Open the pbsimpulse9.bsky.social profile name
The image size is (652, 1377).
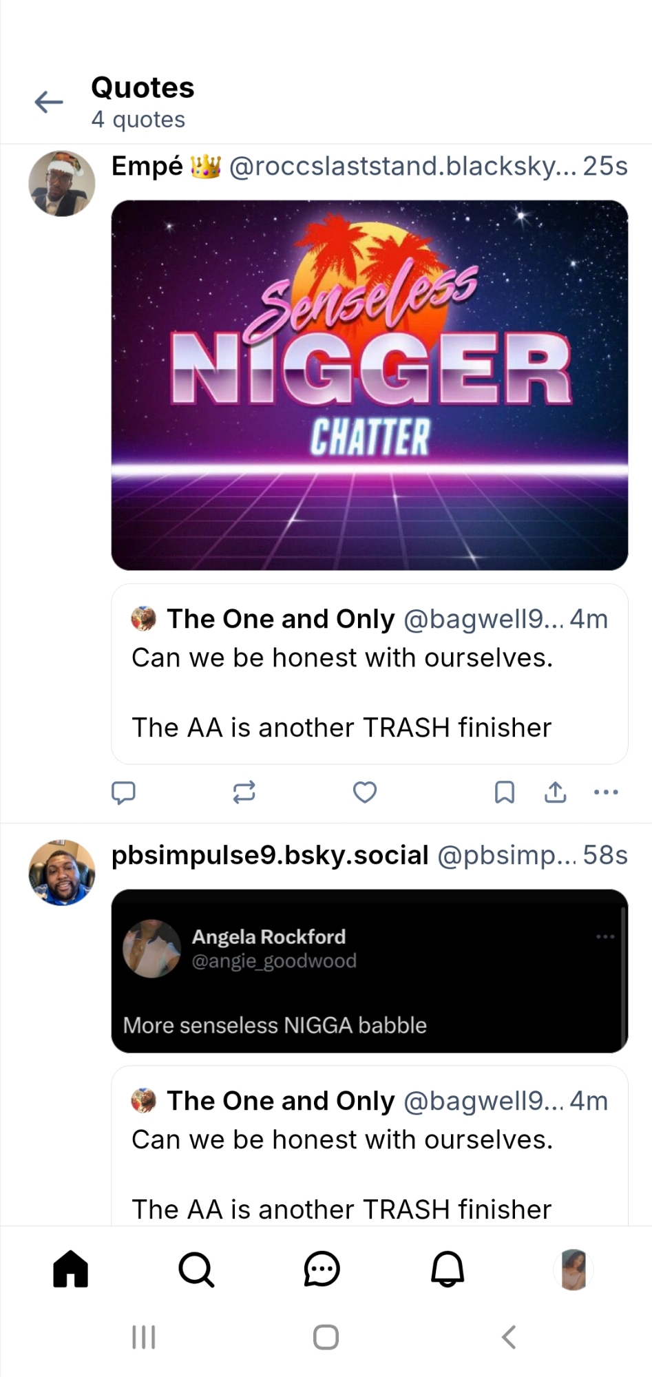(x=270, y=855)
